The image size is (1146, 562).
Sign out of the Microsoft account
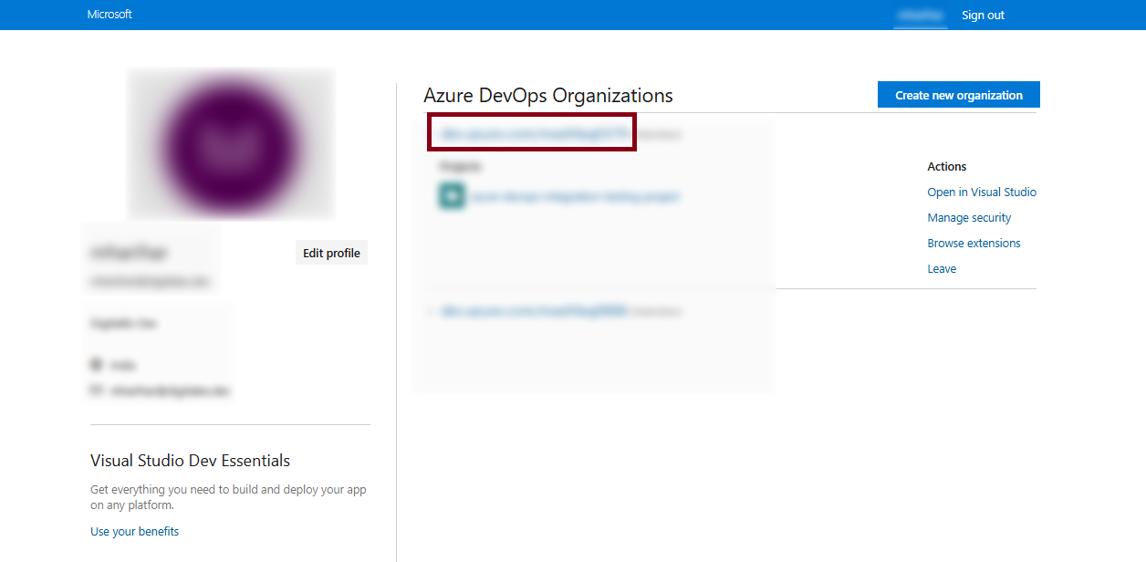tap(983, 16)
